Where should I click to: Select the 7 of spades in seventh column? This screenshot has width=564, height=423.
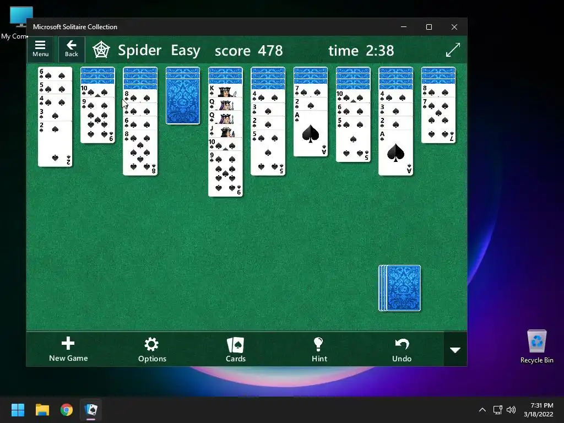tap(311, 91)
